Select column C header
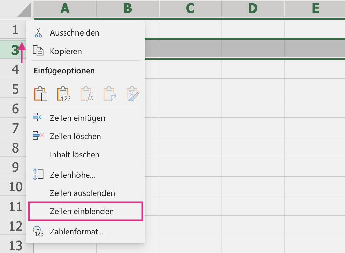The width and height of the screenshot is (345, 253). [x=190, y=9]
